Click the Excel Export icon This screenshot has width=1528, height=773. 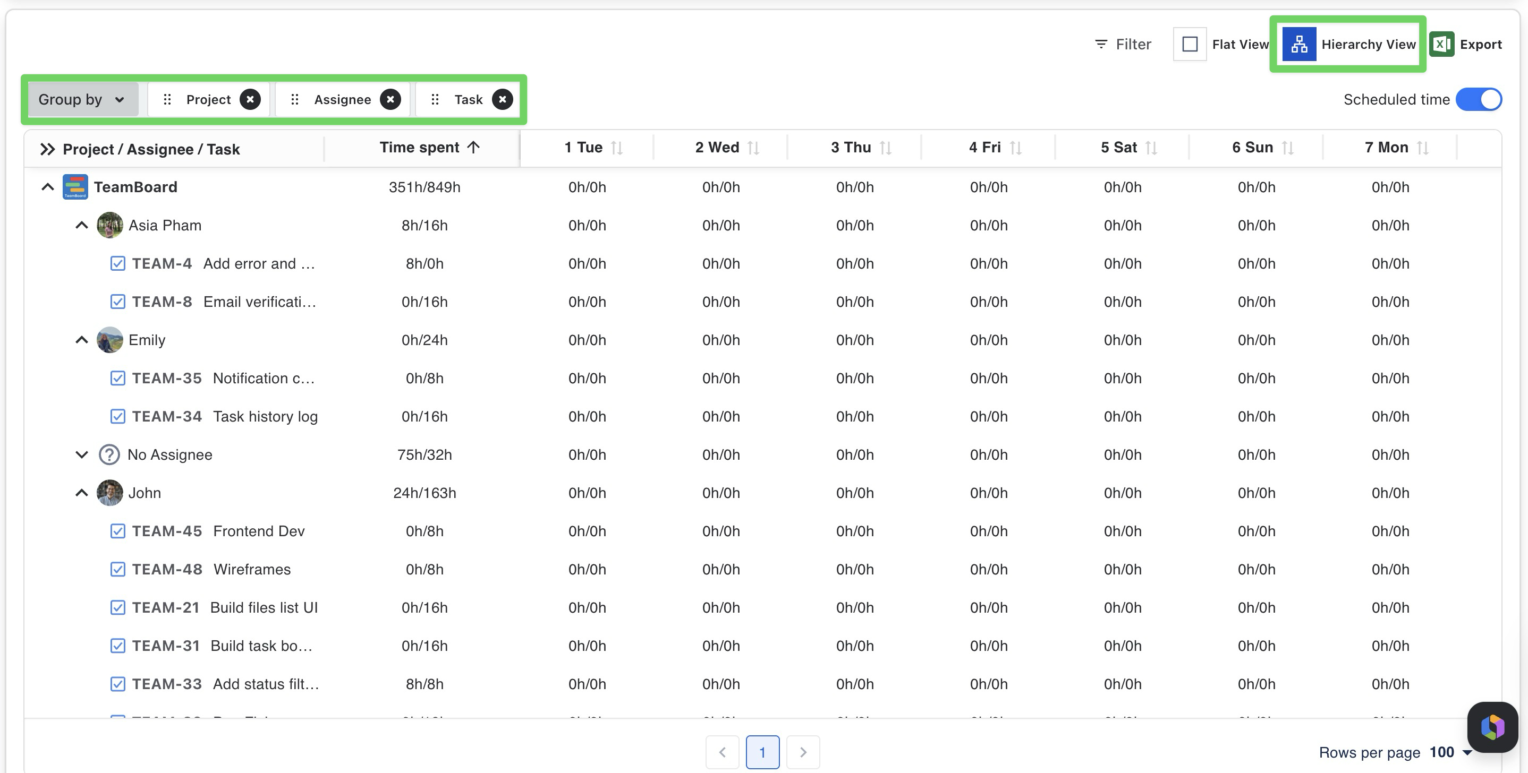tap(1441, 45)
